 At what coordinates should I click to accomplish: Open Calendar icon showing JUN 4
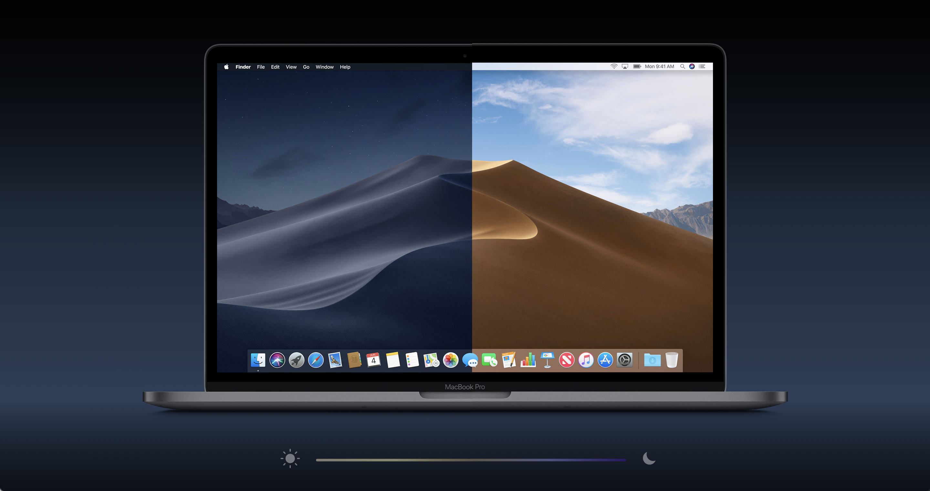(x=374, y=360)
